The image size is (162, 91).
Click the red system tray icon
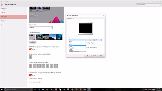(146, 89)
